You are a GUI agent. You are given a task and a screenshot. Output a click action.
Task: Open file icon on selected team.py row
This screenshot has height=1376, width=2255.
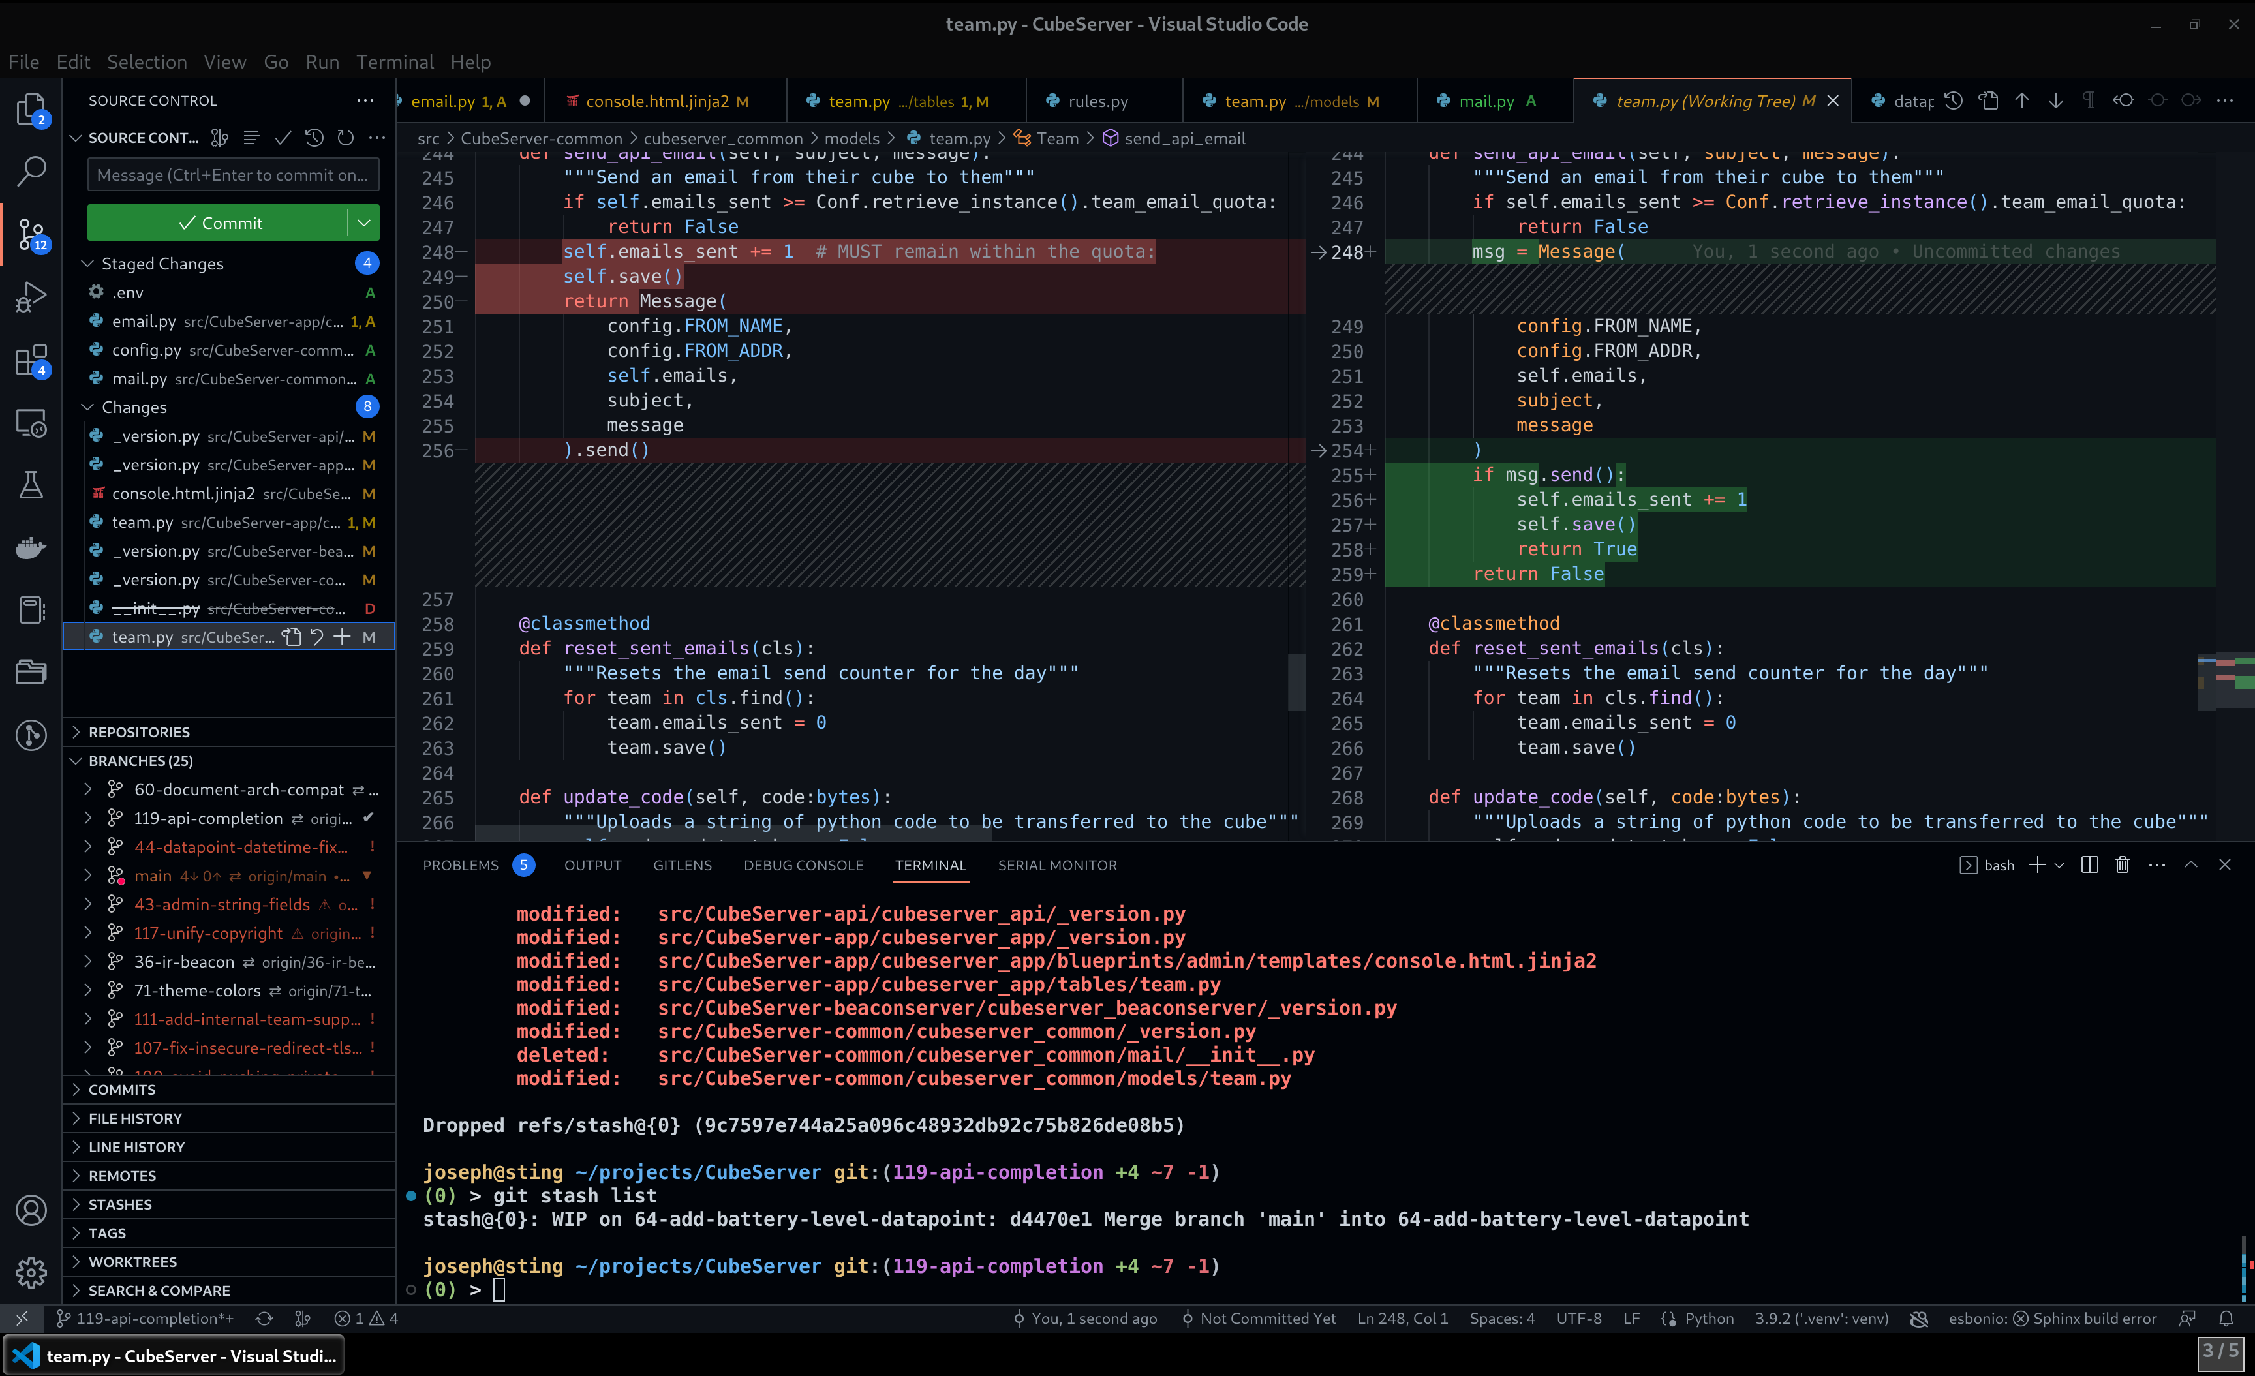click(292, 637)
